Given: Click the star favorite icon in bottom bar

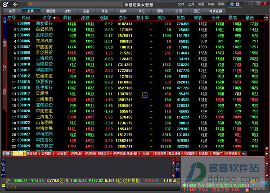Looking at the screenshot, I should click(x=15, y=187).
